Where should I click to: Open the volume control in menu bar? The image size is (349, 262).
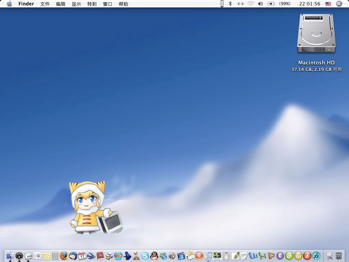[x=260, y=4]
